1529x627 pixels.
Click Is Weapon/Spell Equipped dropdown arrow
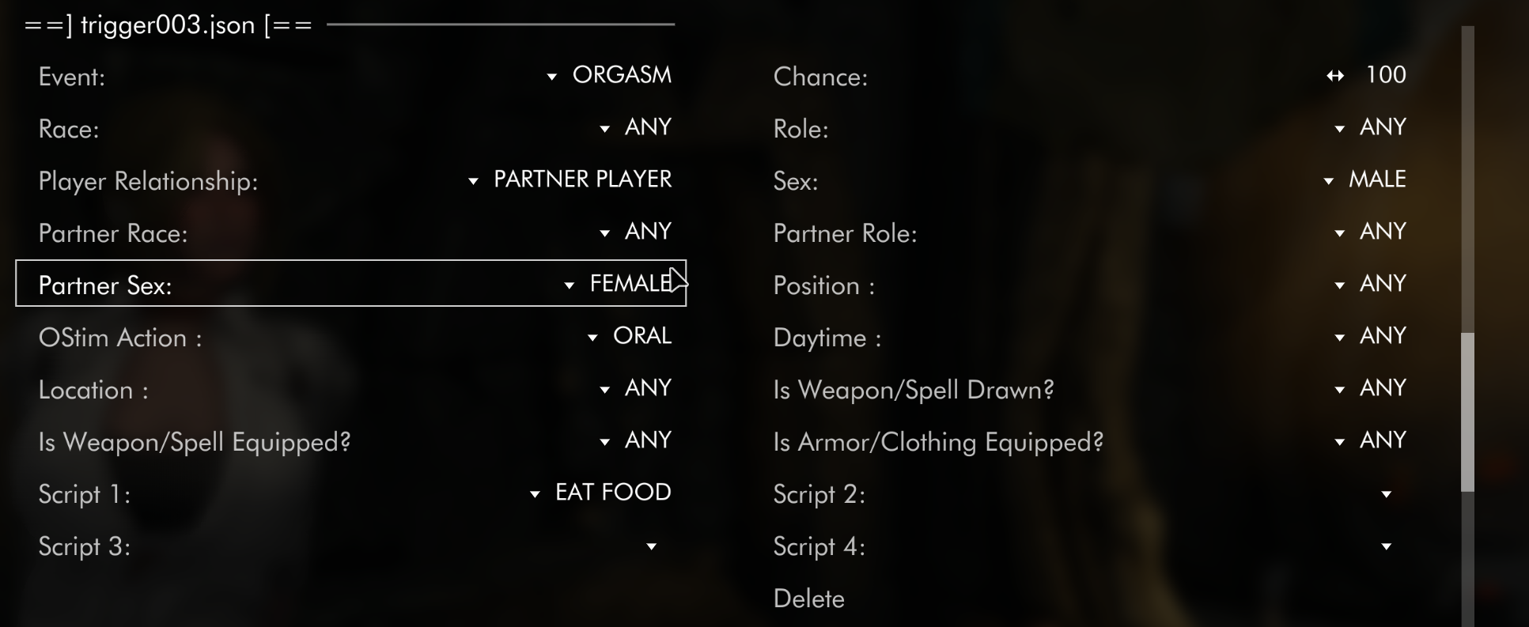click(604, 442)
